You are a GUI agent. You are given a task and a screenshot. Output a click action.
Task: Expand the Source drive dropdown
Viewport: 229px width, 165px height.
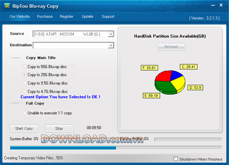pos(111,34)
